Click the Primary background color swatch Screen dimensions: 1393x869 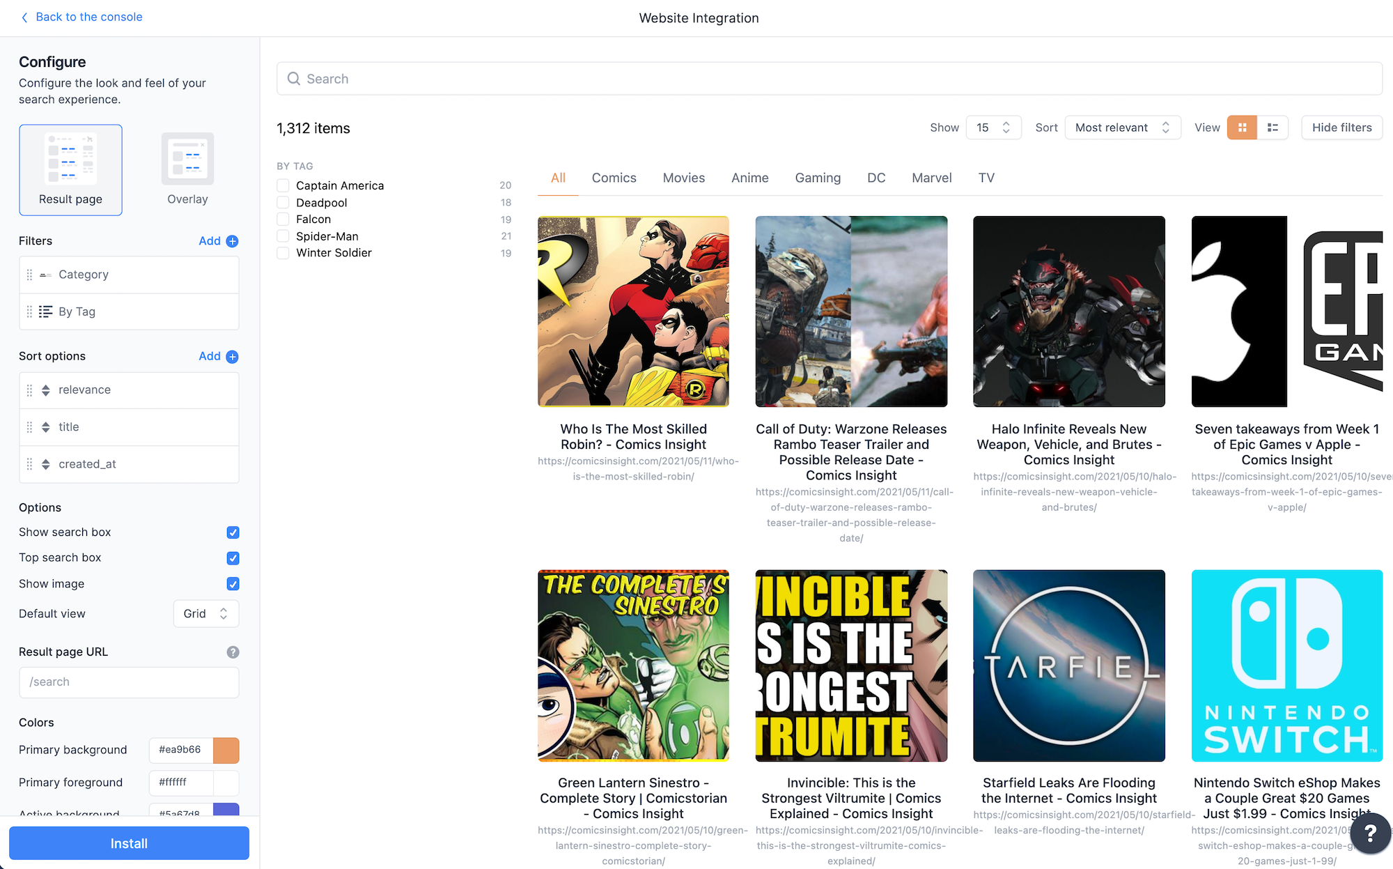226,751
